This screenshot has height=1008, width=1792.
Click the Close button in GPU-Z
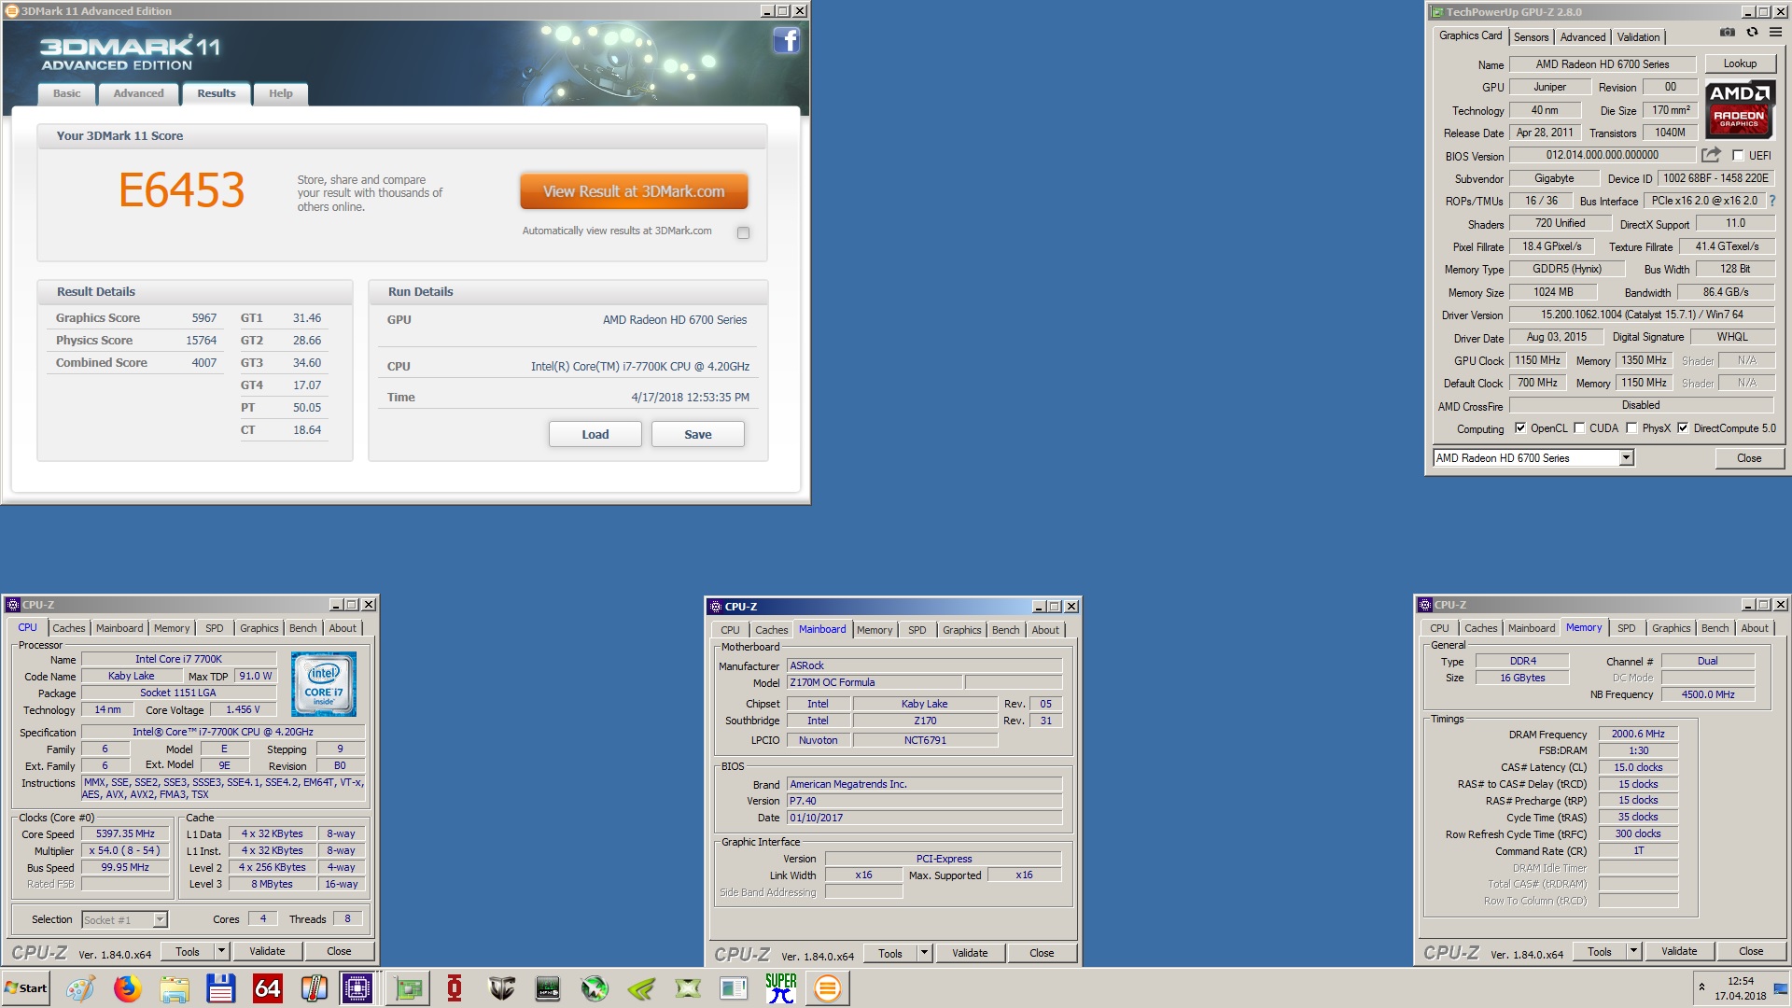[x=1749, y=458]
